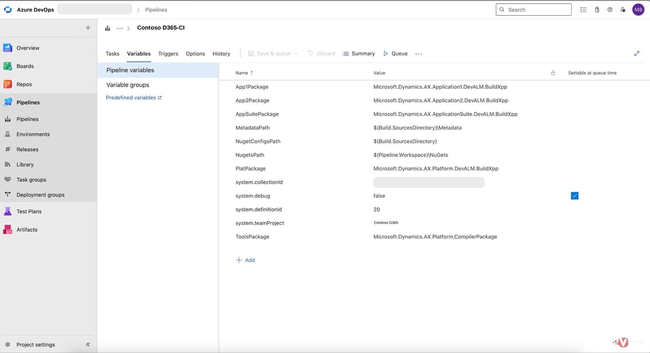
Task: Open the help question mark icon
Action: [610, 10]
